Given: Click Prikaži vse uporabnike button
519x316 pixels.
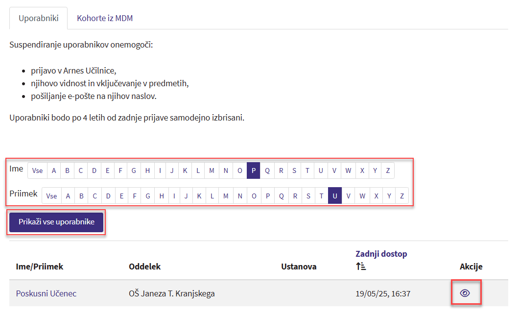Looking at the screenshot, I should pos(56,222).
